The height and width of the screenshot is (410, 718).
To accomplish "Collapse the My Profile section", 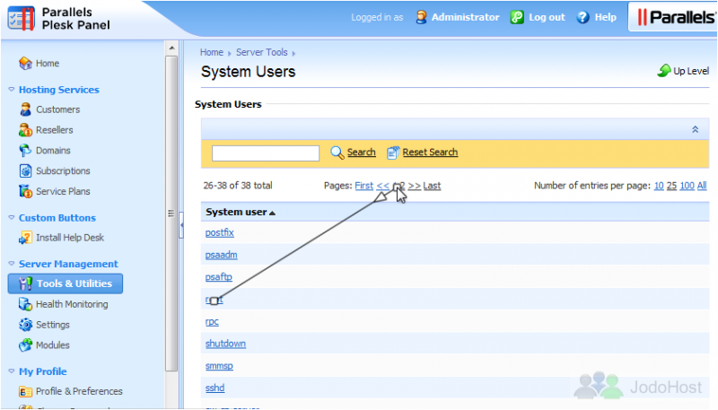I will click(x=12, y=371).
